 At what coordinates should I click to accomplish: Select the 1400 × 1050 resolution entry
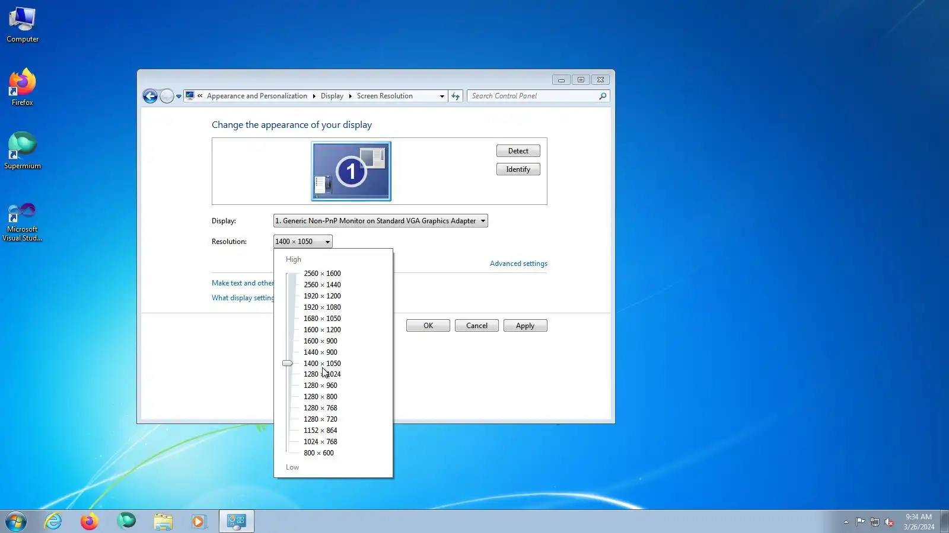pyautogui.click(x=322, y=364)
